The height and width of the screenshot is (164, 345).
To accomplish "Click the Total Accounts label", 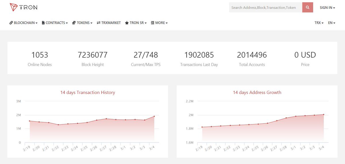I will 252,65.
